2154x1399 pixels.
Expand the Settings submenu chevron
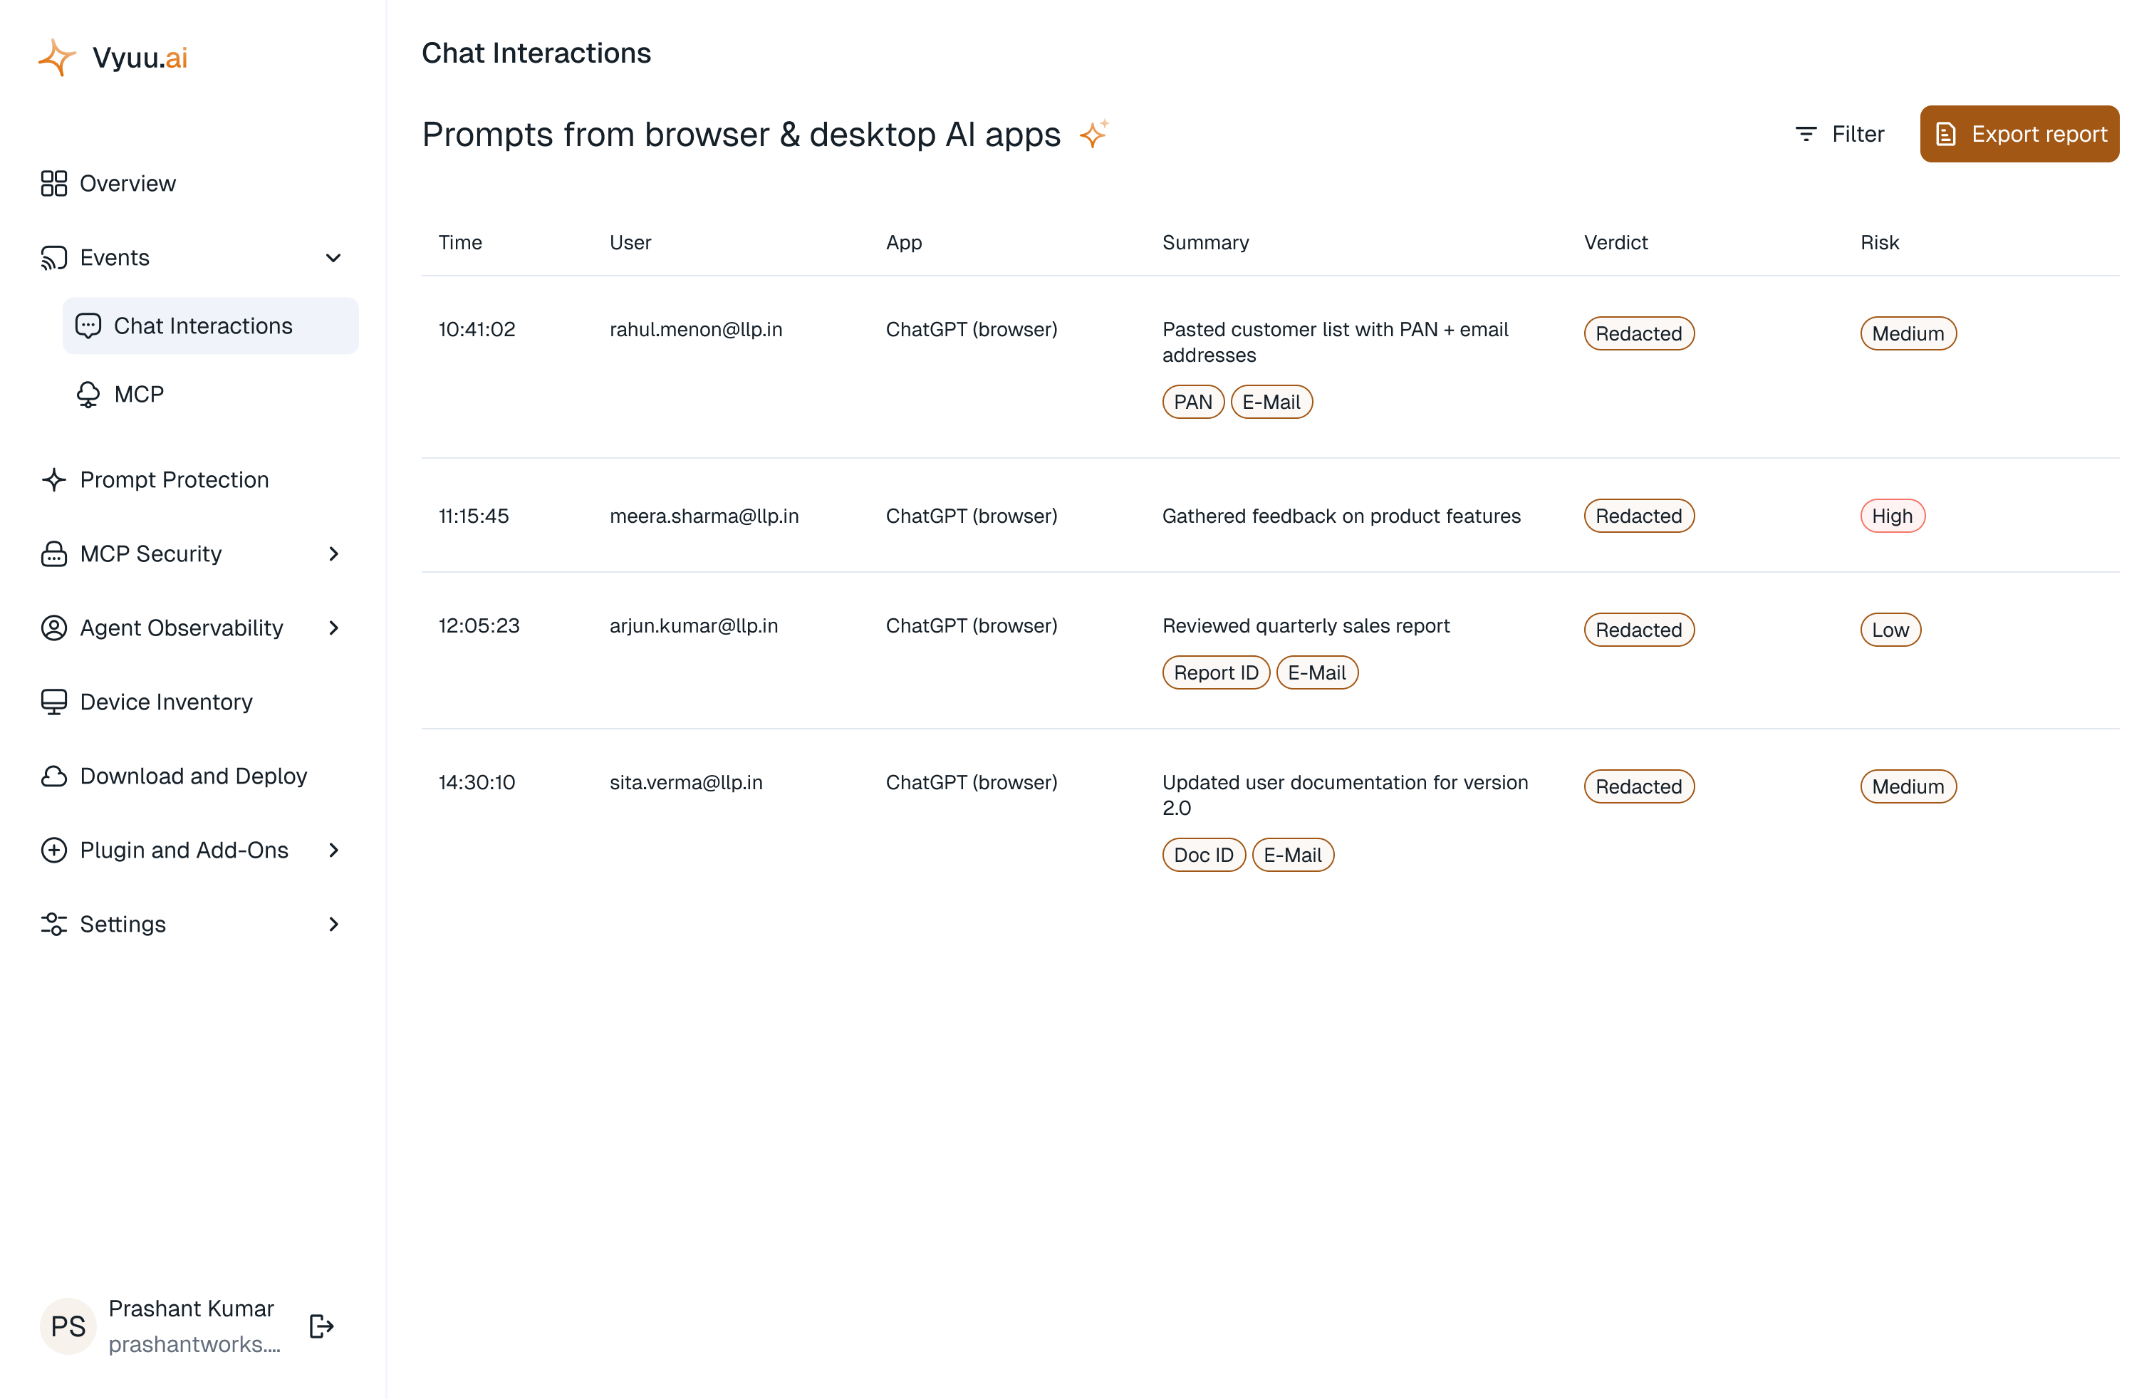333,924
